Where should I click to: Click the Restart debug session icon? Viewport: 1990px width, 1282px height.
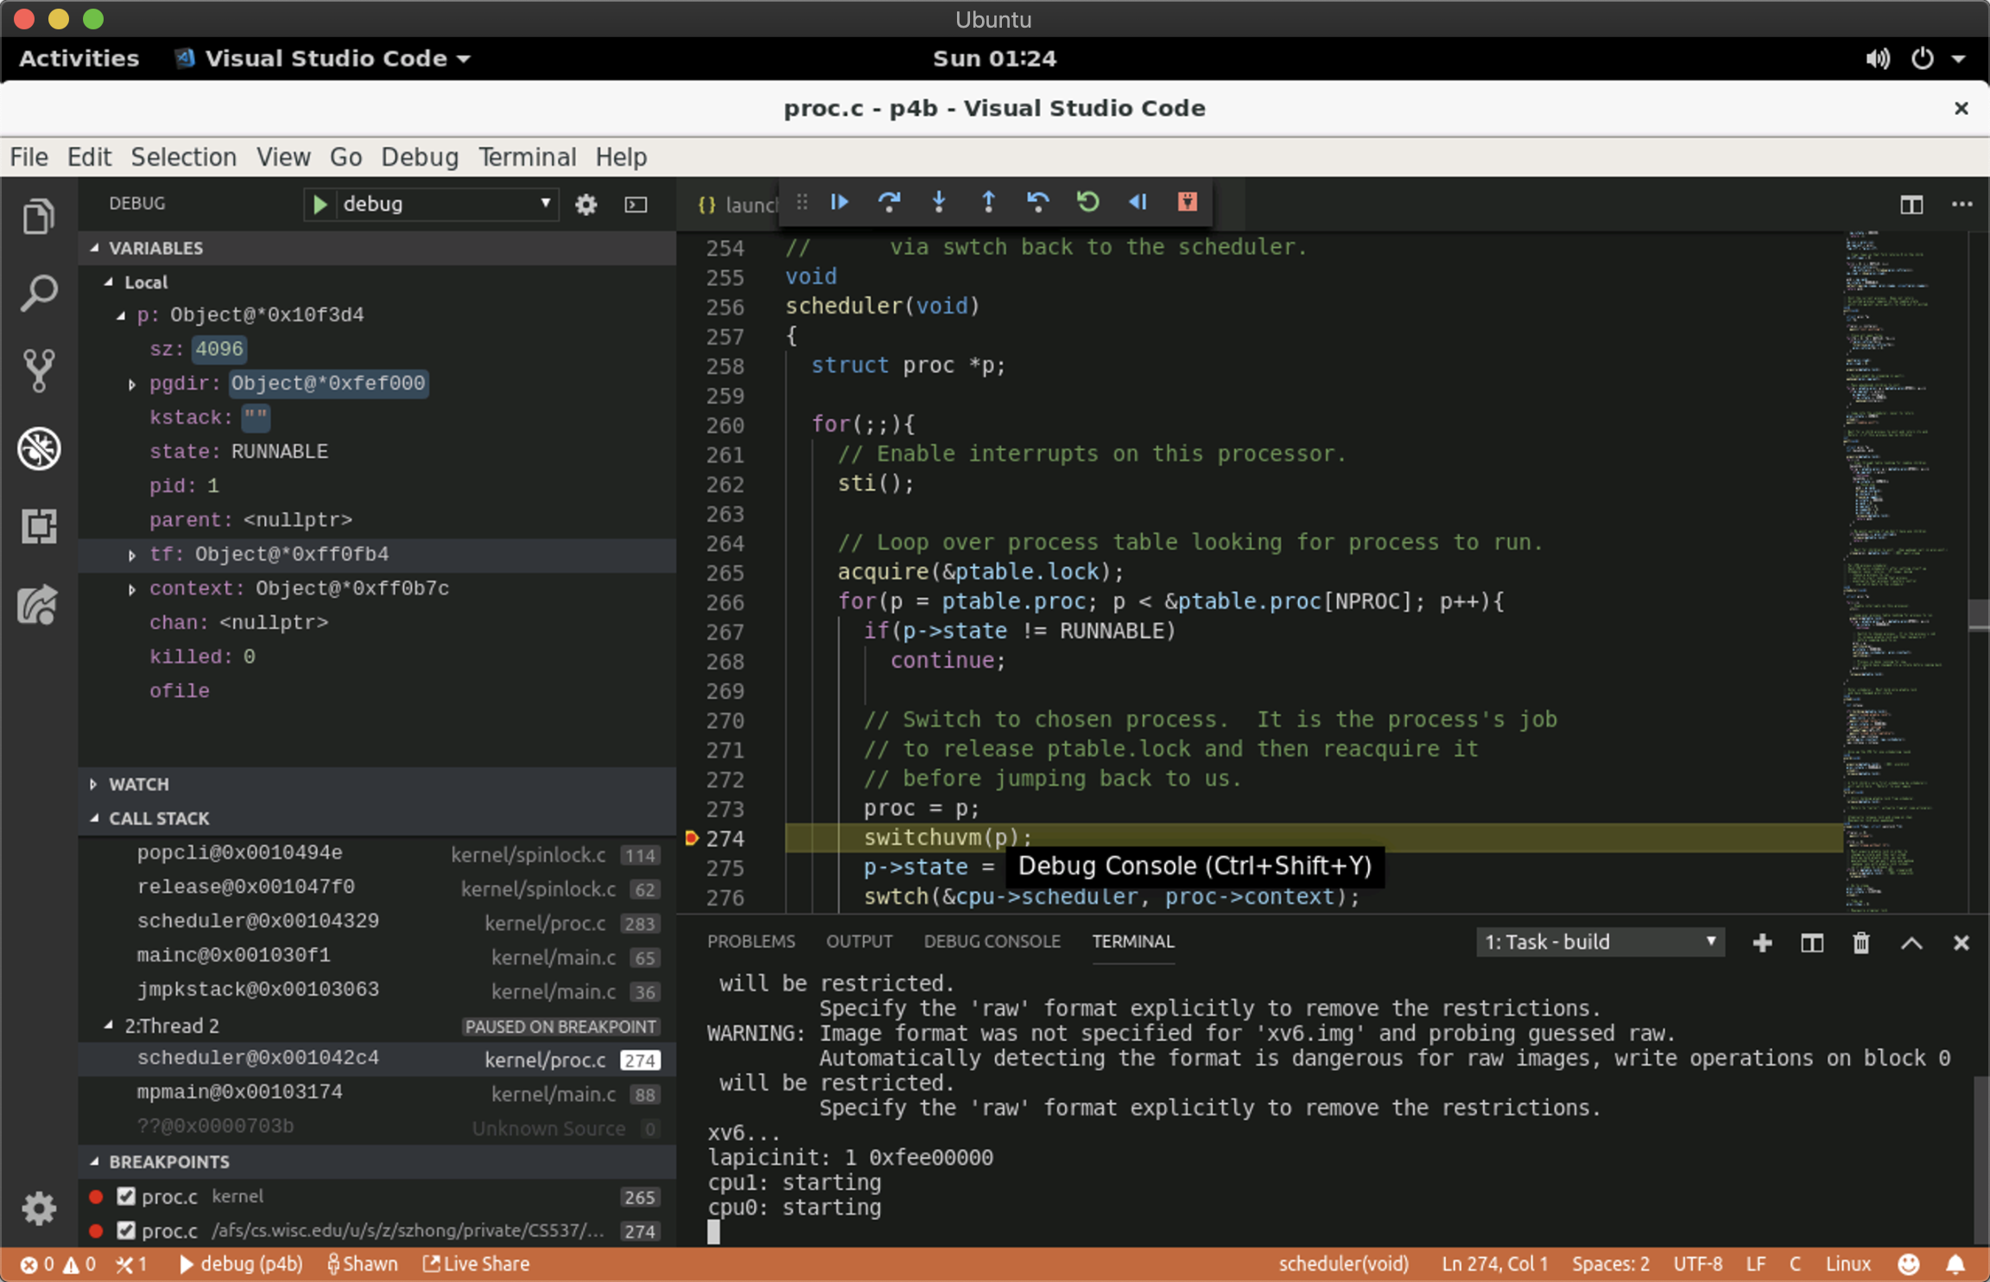[x=1088, y=202]
